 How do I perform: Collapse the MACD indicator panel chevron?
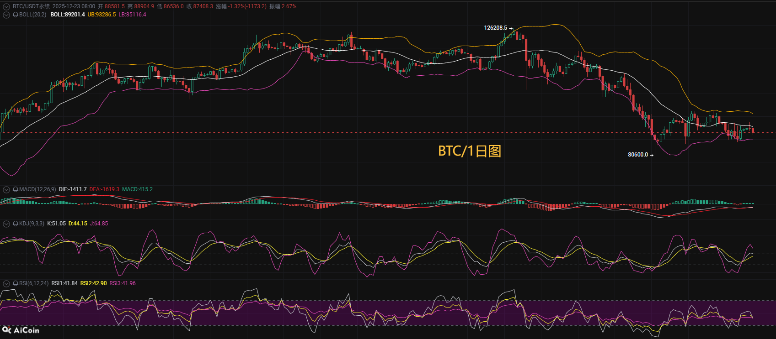coord(6,189)
